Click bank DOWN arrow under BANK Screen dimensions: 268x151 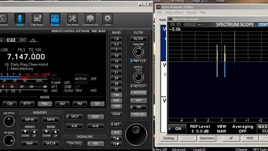coord(46,132)
